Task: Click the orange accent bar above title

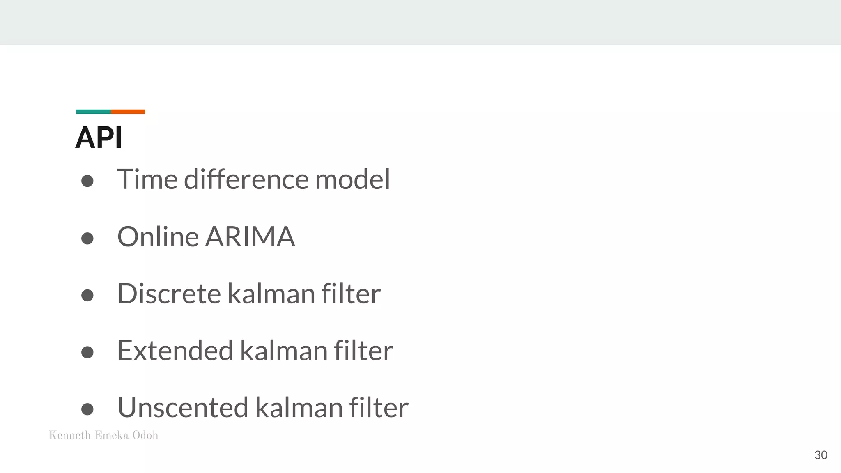Action: 128,112
